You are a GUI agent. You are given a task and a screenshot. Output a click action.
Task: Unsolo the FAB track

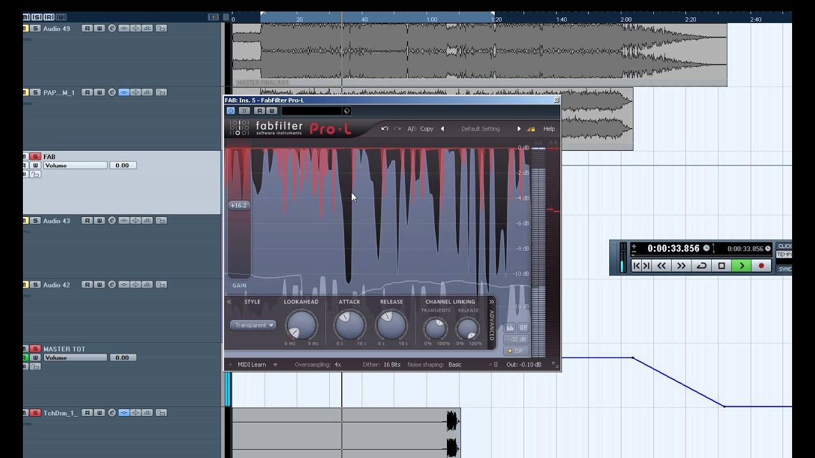(x=36, y=156)
